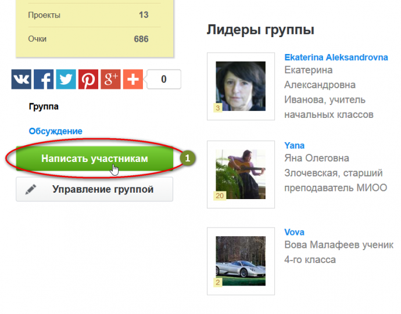Share via the Google+ icon
Image resolution: width=401 pixels, height=314 pixels.
pyautogui.click(x=110, y=80)
